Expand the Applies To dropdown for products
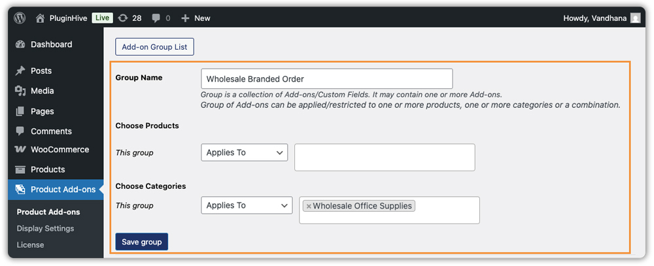The image size is (654, 266). (x=244, y=152)
